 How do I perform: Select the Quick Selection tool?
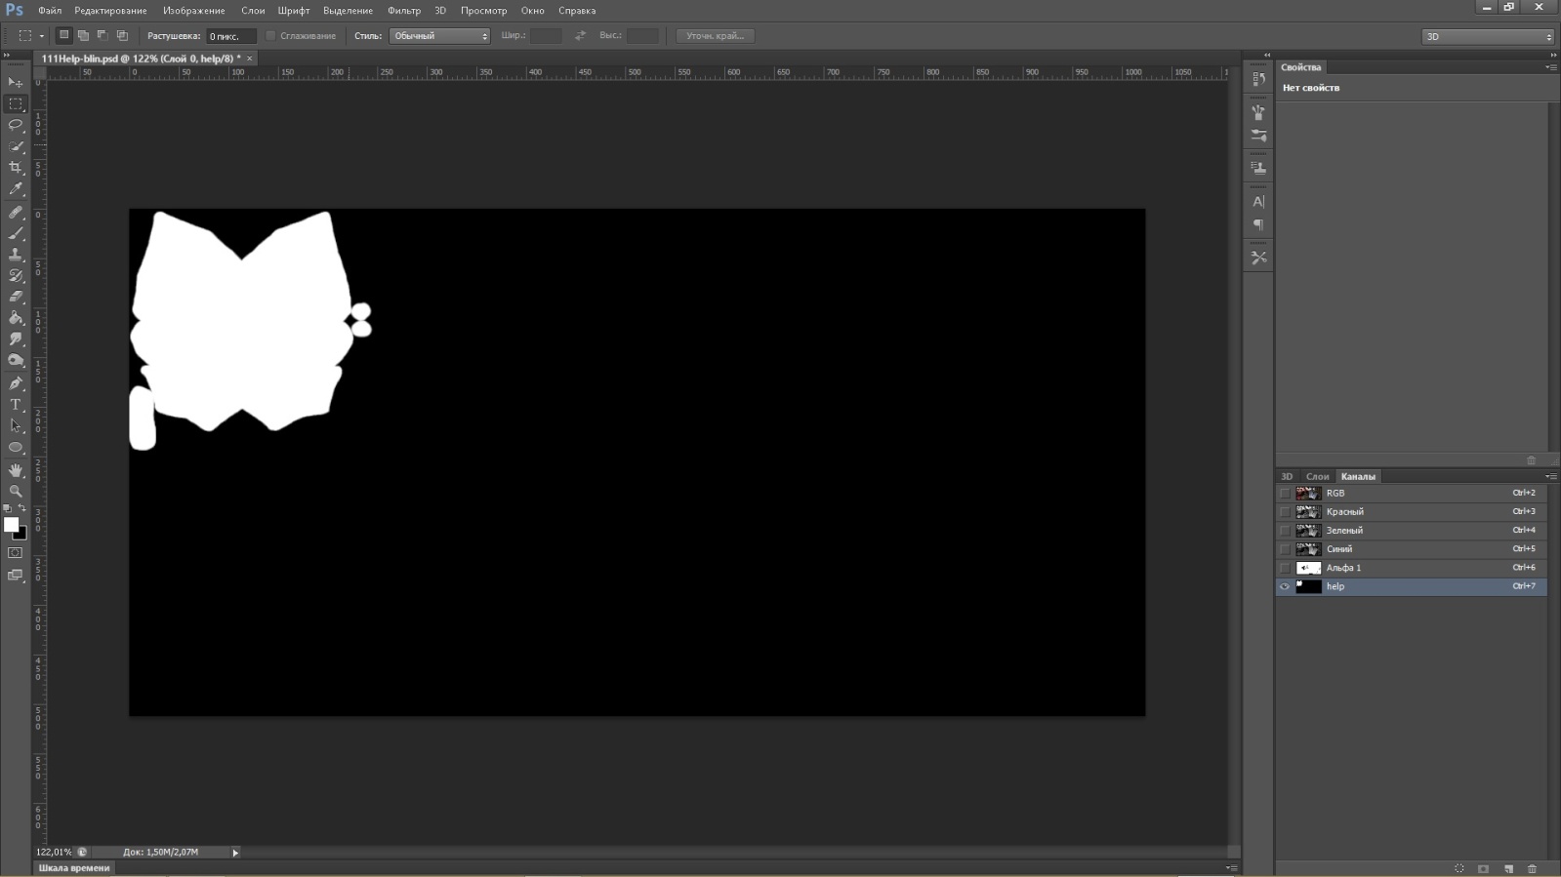(16, 146)
